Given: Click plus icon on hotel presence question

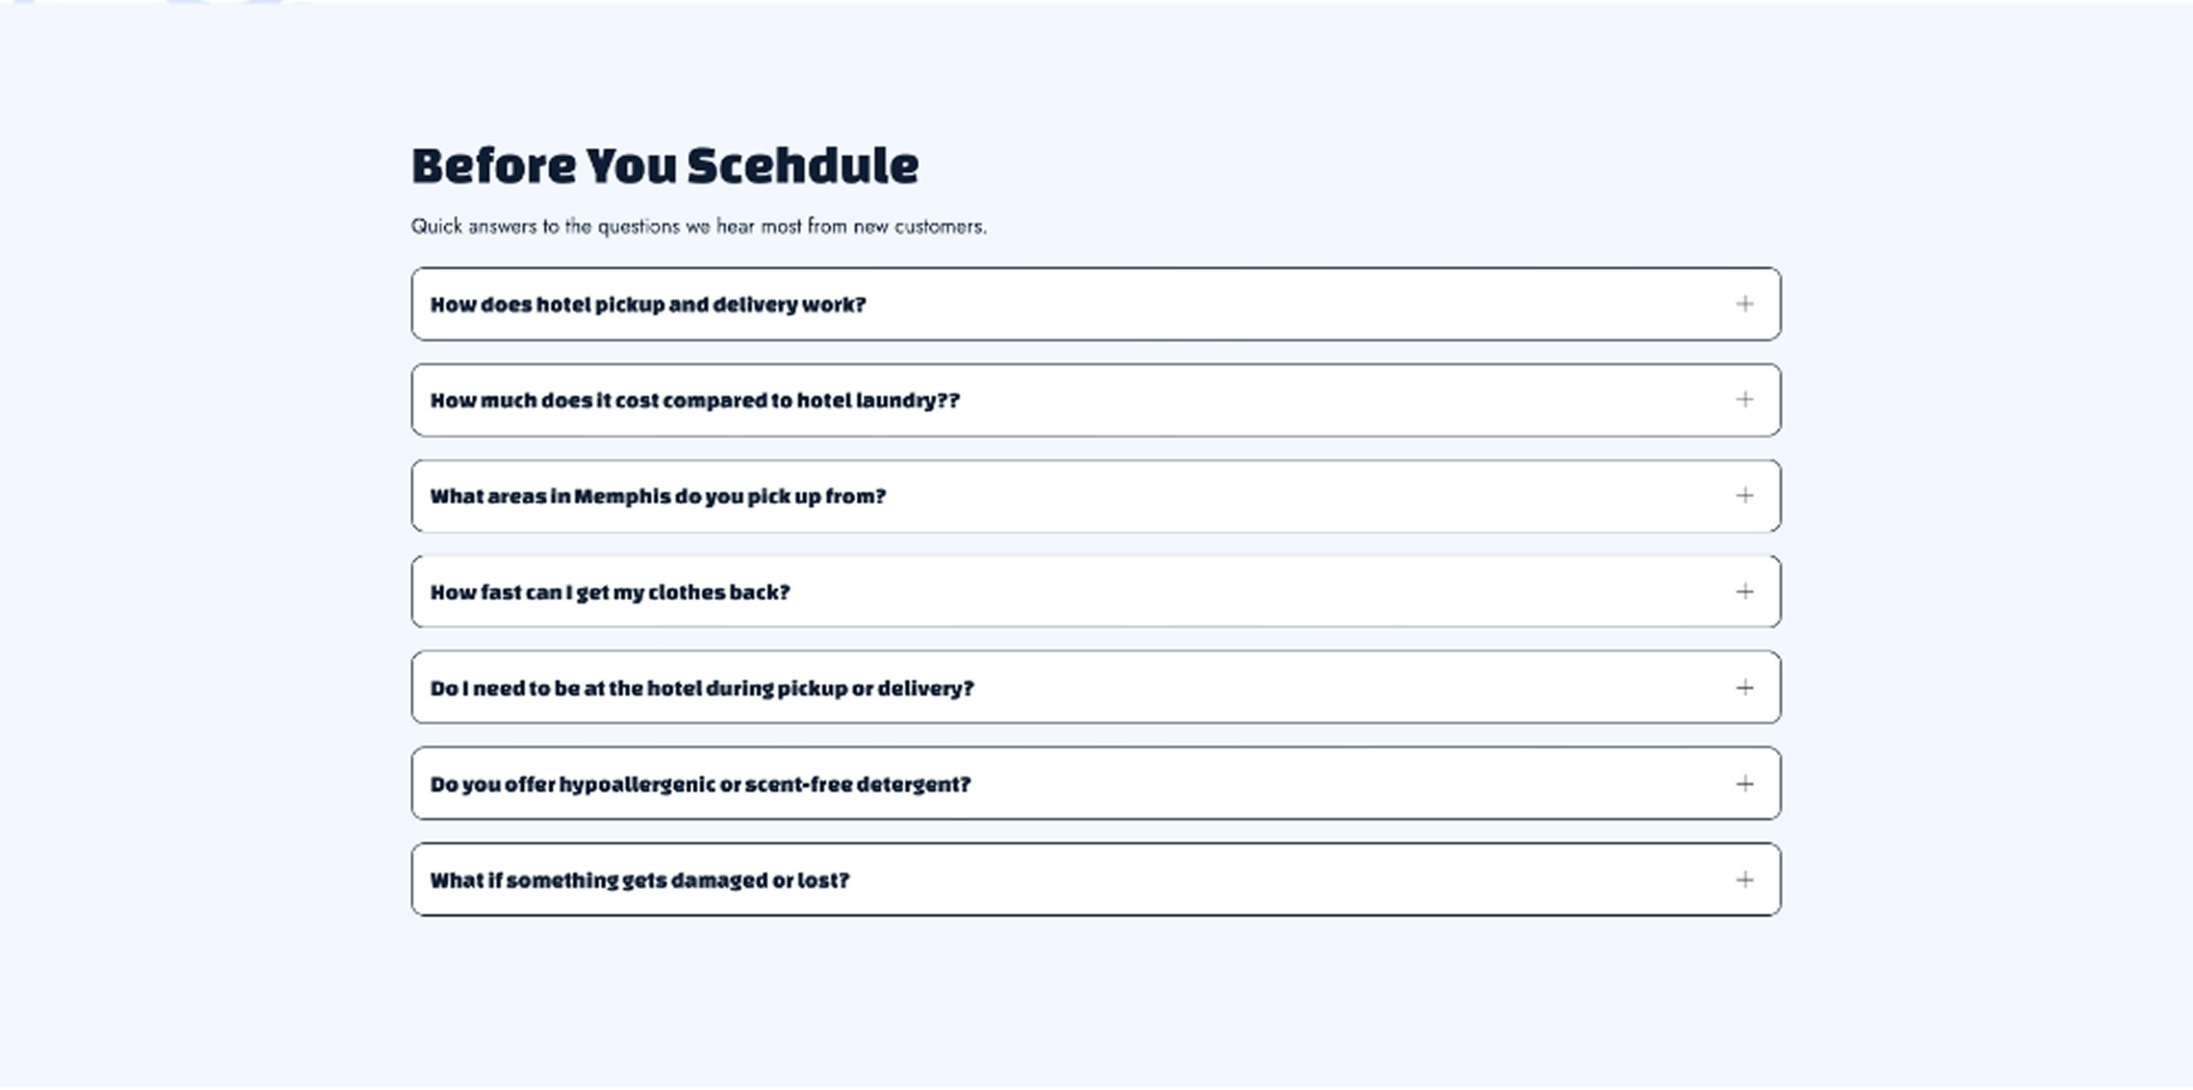Looking at the screenshot, I should click(x=1744, y=688).
